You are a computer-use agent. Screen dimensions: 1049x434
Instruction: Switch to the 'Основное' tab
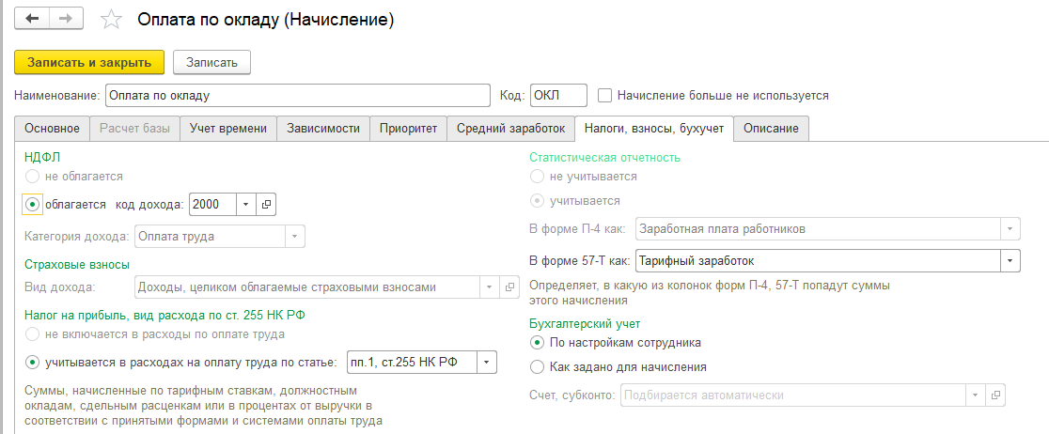tap(52, 129)
